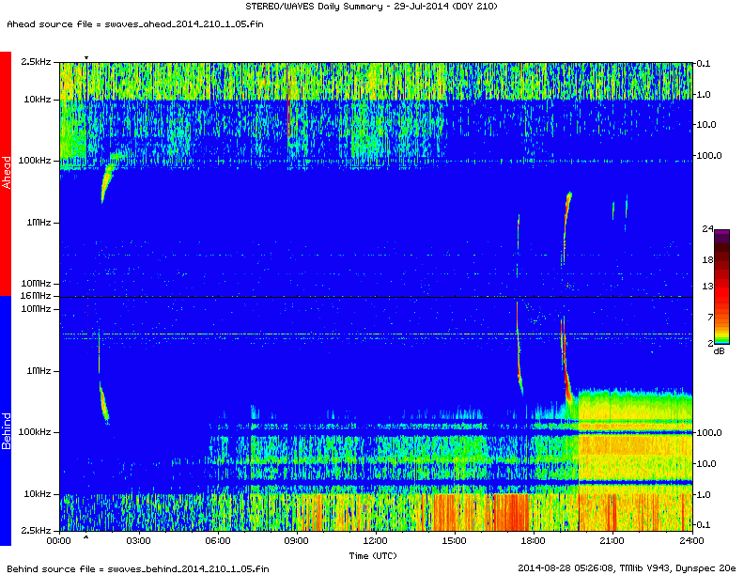Click the 7 value on the color scale
Screen dimensions: 744x575
click(x=710, y=317)
